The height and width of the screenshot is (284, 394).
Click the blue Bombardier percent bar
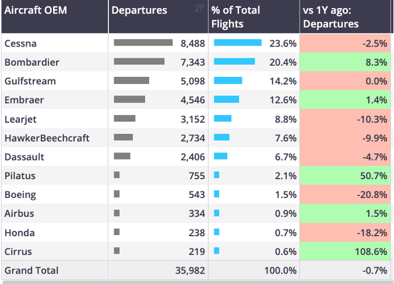click(234, 62)
